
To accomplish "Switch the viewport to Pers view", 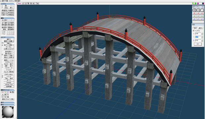I will (x=20, y=3).
